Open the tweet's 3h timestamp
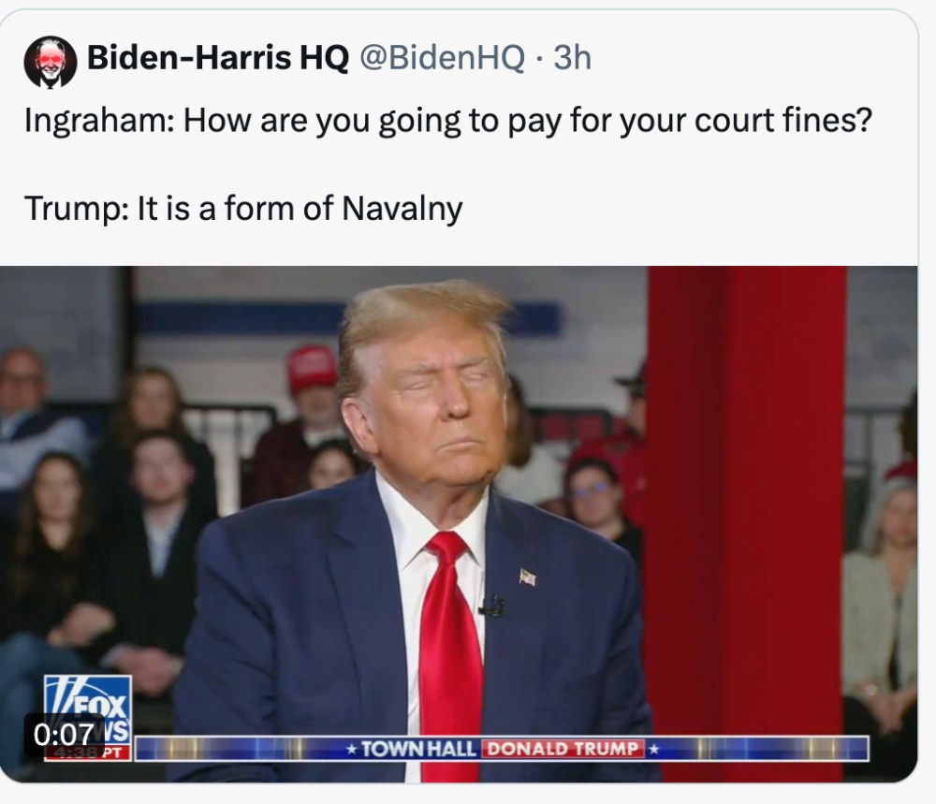This screenshot has width=936, height=804. pos(573,58)
